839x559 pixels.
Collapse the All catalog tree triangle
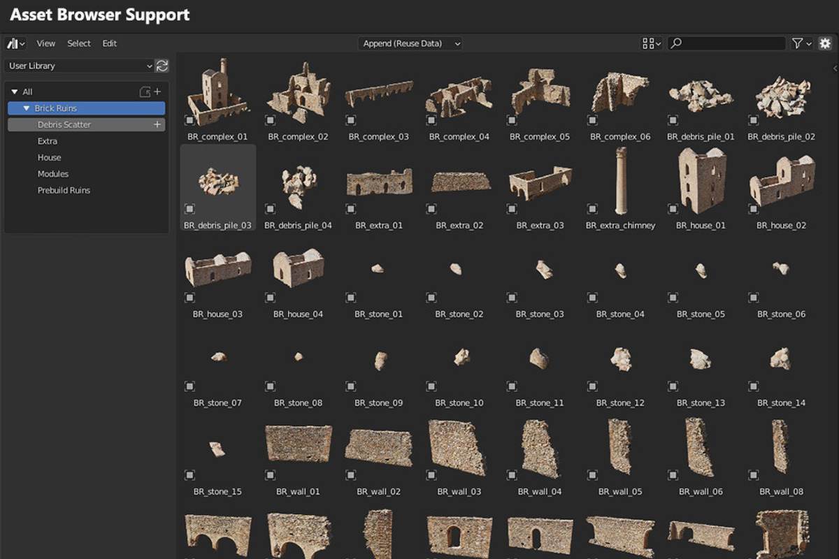[x=15, y=92]
